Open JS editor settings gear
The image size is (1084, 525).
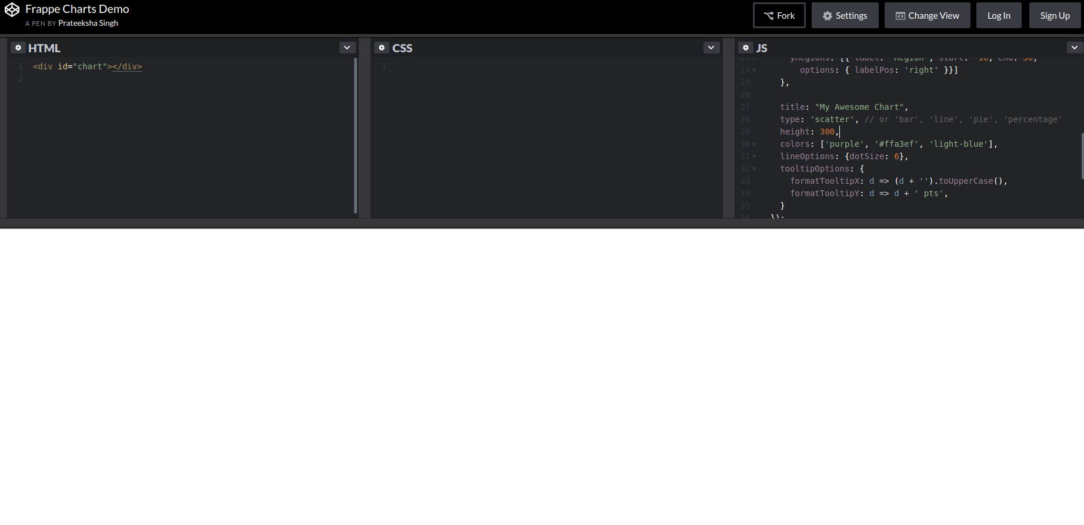[x=746, y=48]
